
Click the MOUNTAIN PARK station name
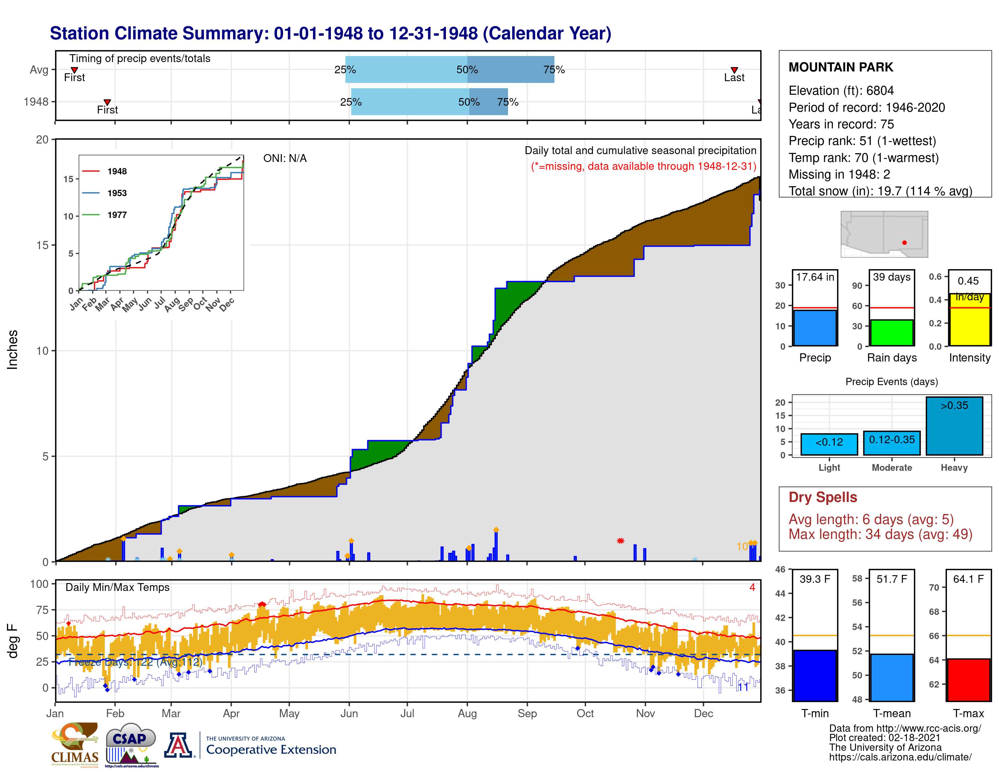pos(841,67)
